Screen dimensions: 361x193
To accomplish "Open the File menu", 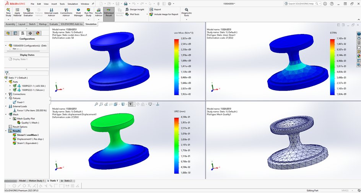I will (33, 4).
